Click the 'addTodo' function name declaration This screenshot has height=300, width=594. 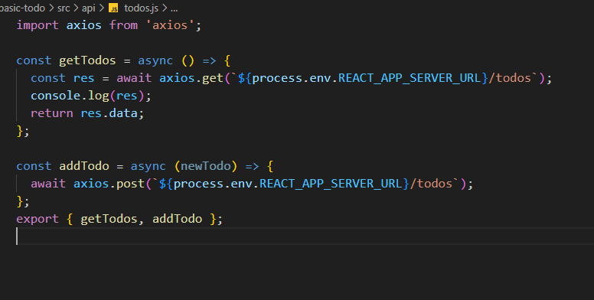coord(83,166)
